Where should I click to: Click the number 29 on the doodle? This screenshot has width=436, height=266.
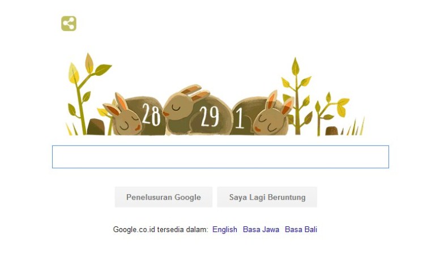tap(209, 116)
